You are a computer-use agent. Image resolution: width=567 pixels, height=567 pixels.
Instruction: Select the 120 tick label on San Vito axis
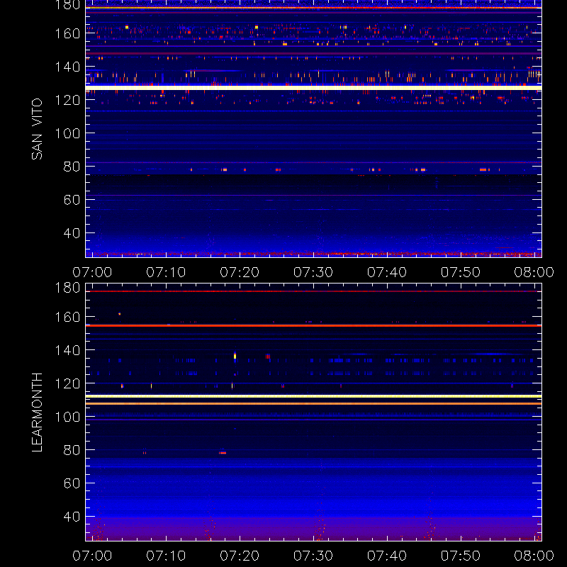tap(67, 100)
